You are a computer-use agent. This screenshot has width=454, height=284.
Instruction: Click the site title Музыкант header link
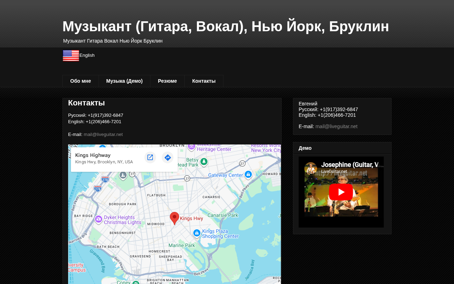tap(226, 26)
